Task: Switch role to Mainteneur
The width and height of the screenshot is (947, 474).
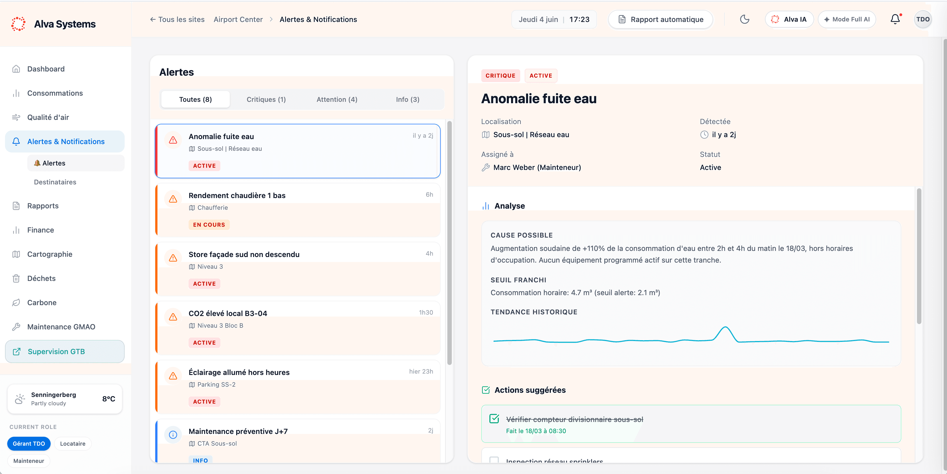Action: 29,461
